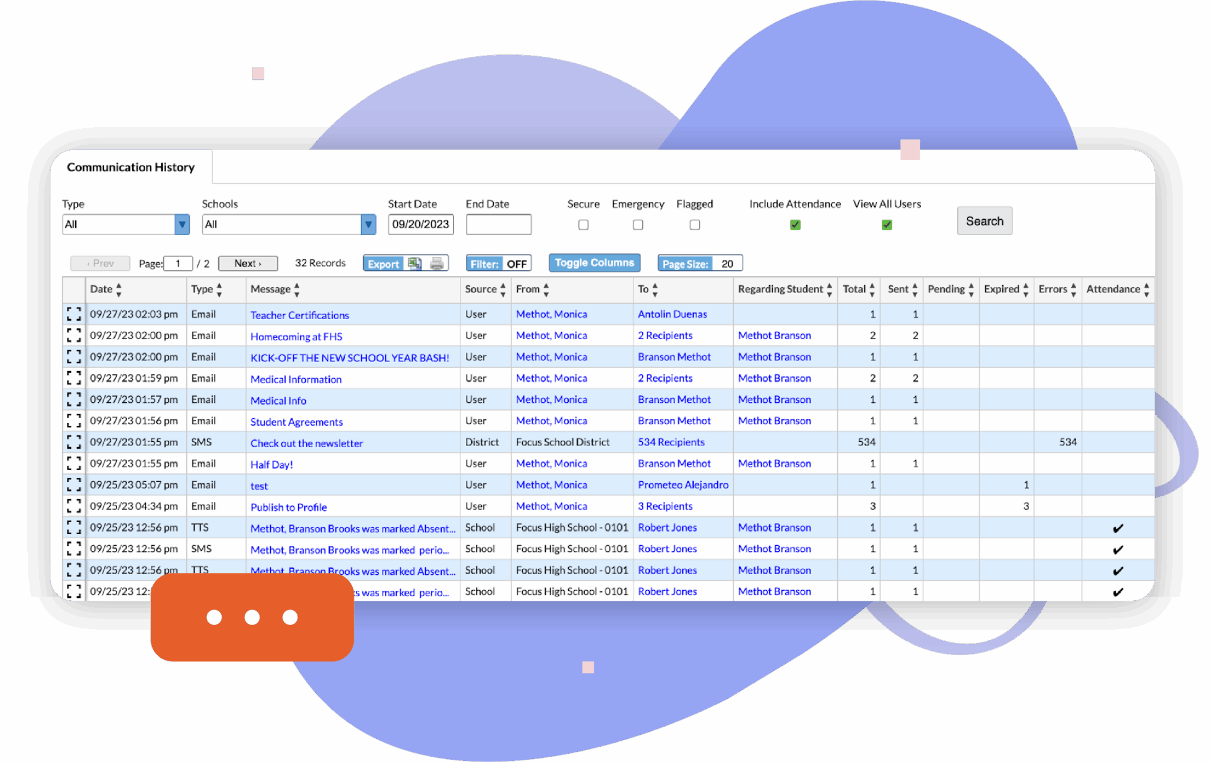Click the Search button
The width and height of the screenshot is (1211, 762).
984,221
